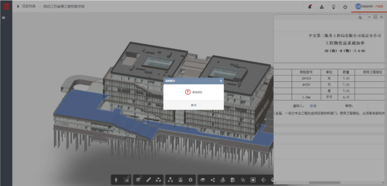Open the notification bell in the header

coord(310,7)
